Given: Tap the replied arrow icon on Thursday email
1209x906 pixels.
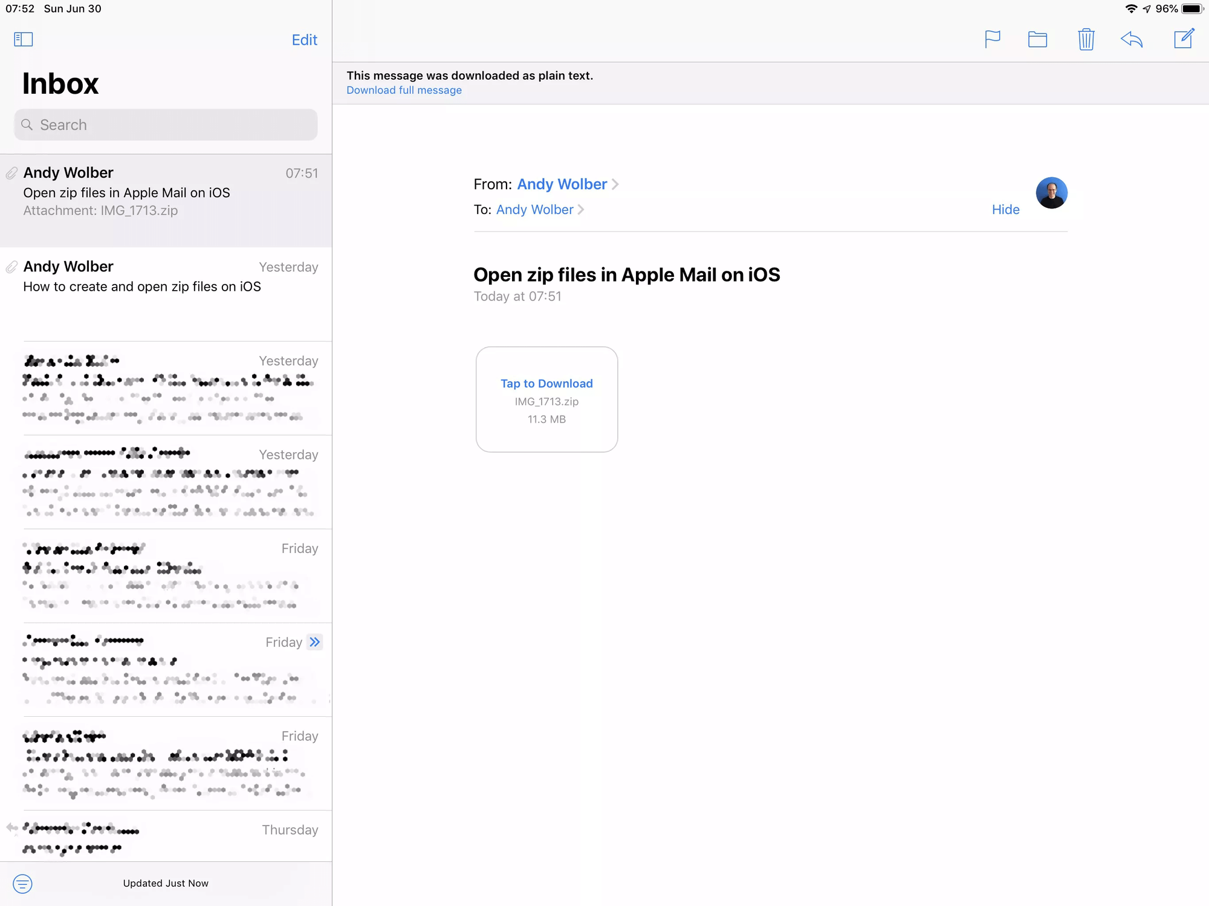Looking at the screenshot, I should tap(11, 828).
